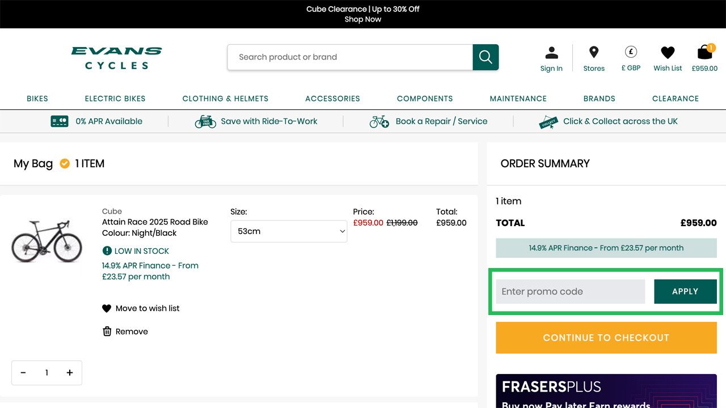Open the BIKES menu

click(37, 99)
